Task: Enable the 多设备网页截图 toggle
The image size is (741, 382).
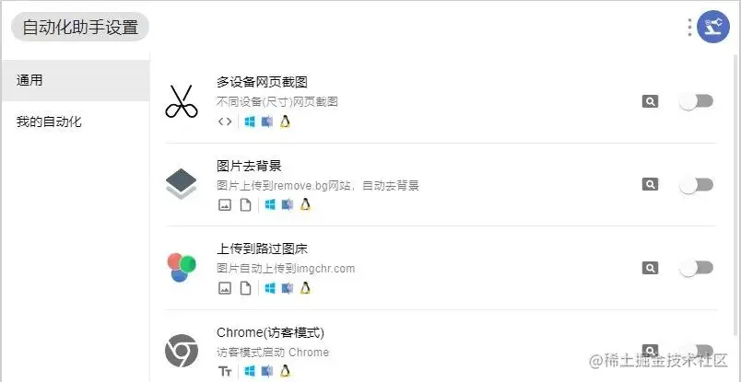Action: point(696,101)
